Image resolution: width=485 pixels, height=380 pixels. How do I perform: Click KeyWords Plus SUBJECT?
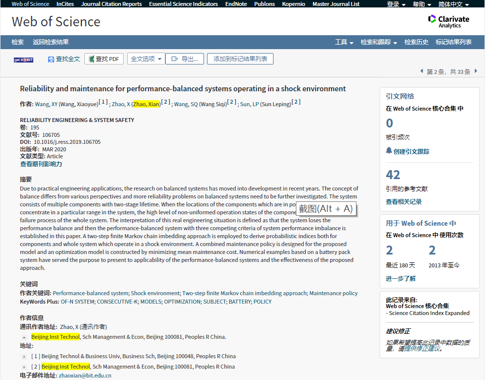214,302
